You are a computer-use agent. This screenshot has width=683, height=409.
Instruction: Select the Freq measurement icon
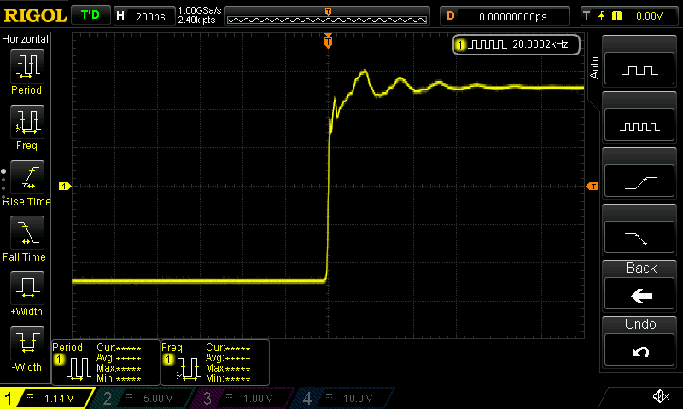(27, 122)
